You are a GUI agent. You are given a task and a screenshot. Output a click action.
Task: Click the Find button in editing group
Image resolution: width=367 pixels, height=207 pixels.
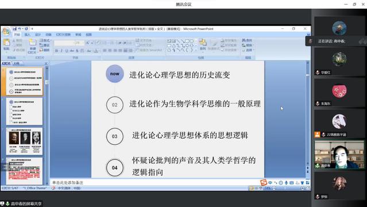247,40
